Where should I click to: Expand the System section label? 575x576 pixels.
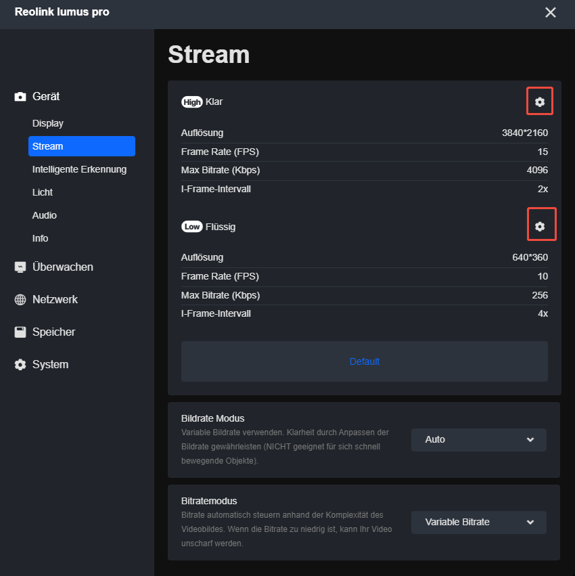[50, 364]
